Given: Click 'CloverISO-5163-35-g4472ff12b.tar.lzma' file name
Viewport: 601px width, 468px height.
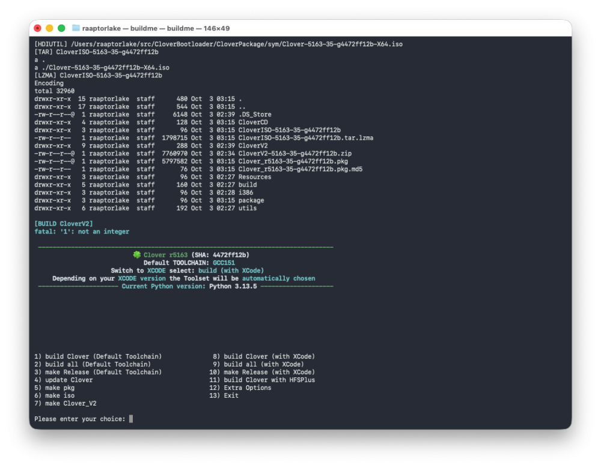Looking at the screenshot, I should pyautogui.click(x=306, y=138).
